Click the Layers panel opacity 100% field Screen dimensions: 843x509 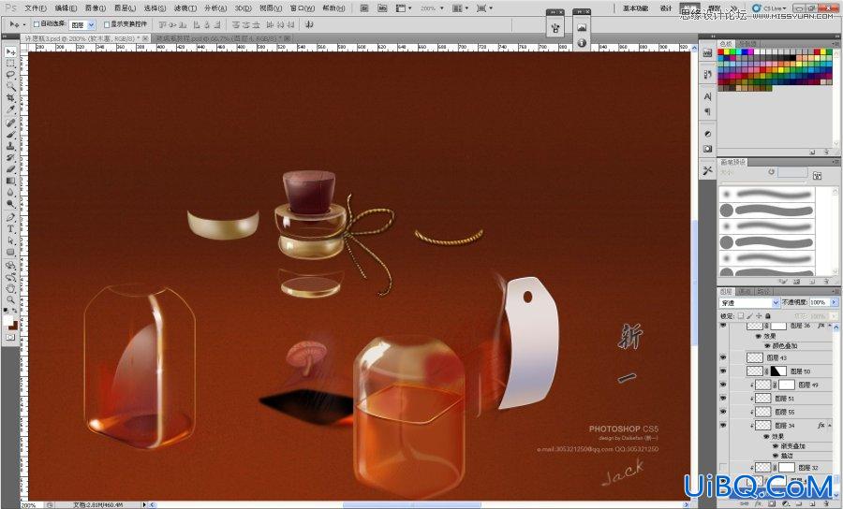click(820, 303)
